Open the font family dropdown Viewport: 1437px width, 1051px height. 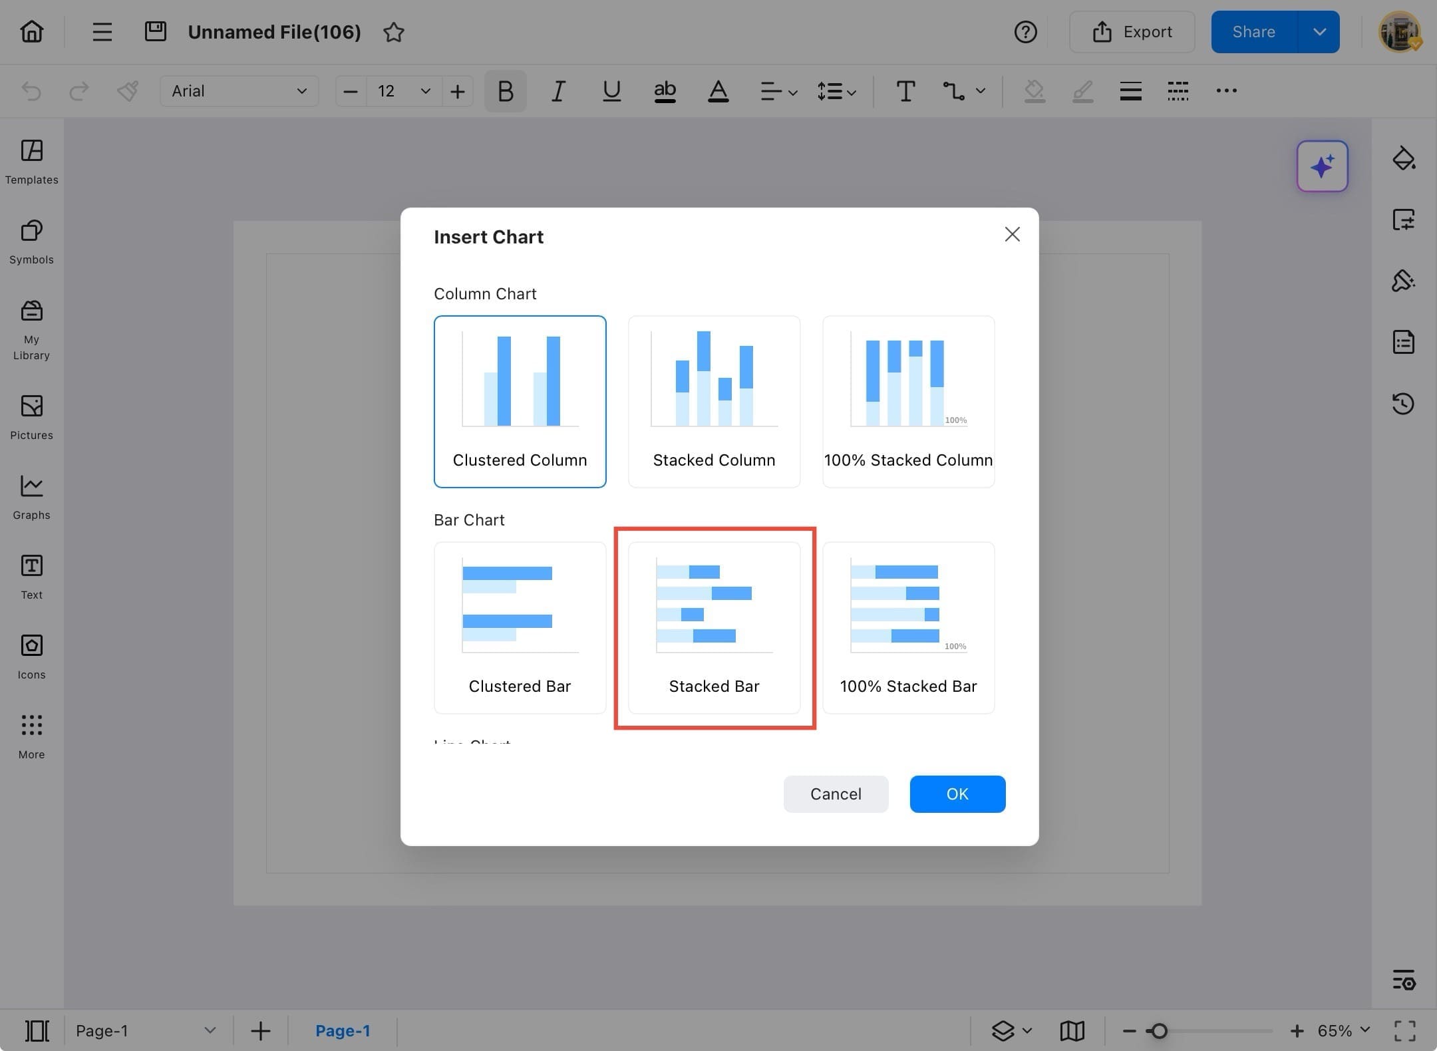[x=239, y=91]
